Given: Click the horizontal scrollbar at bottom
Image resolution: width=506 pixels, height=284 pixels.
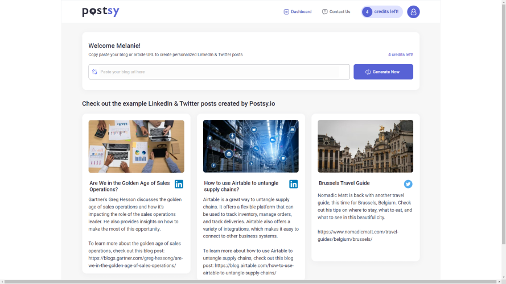Looking at the screenshot, I should [x=250, y=282].
